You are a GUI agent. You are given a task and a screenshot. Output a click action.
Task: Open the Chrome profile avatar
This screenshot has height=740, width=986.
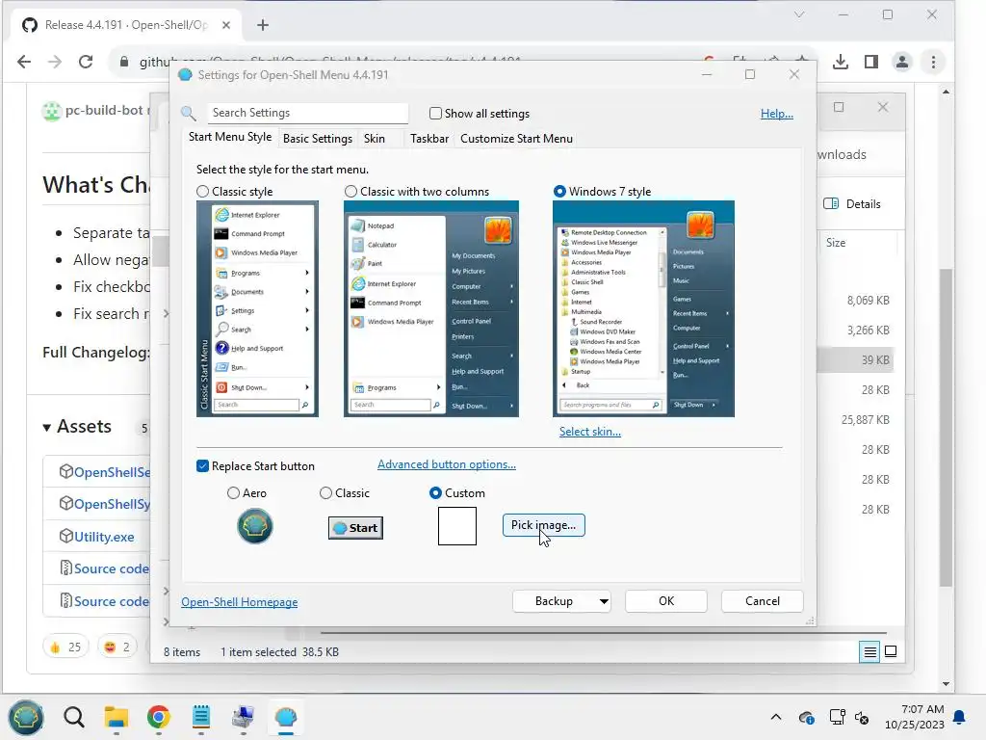(x=901, y=62)
